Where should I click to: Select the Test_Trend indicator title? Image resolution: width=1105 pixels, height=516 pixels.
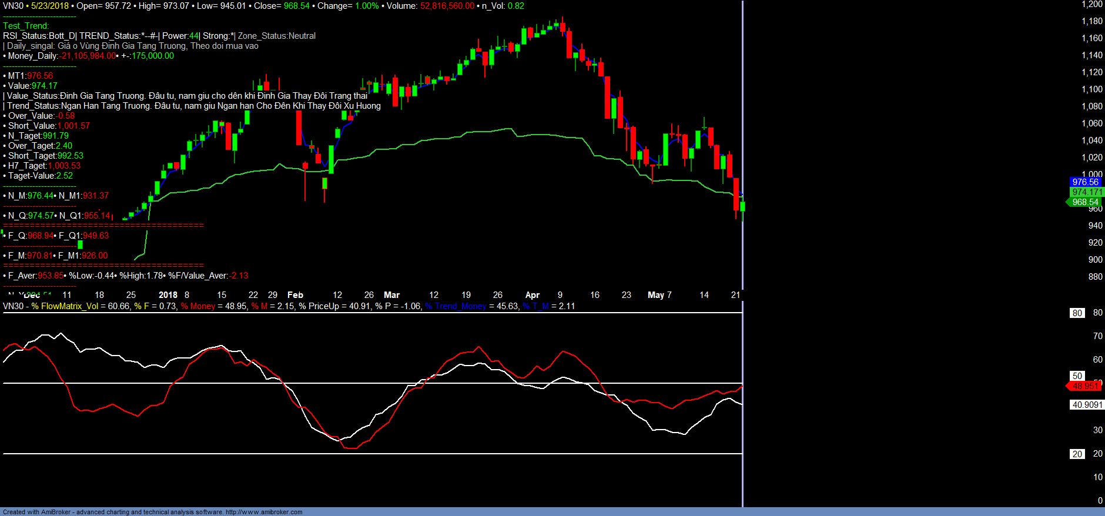(26, 26)
